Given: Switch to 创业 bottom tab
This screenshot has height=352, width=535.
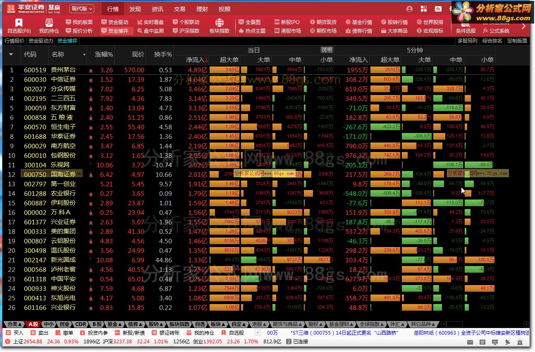Looking at the screenshot, I should click(x=64, y=324).
